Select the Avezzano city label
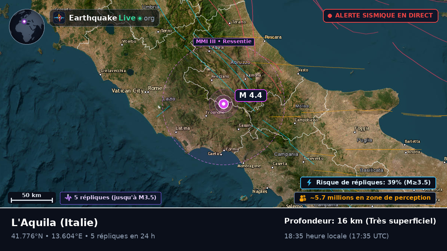 [220, 76]
